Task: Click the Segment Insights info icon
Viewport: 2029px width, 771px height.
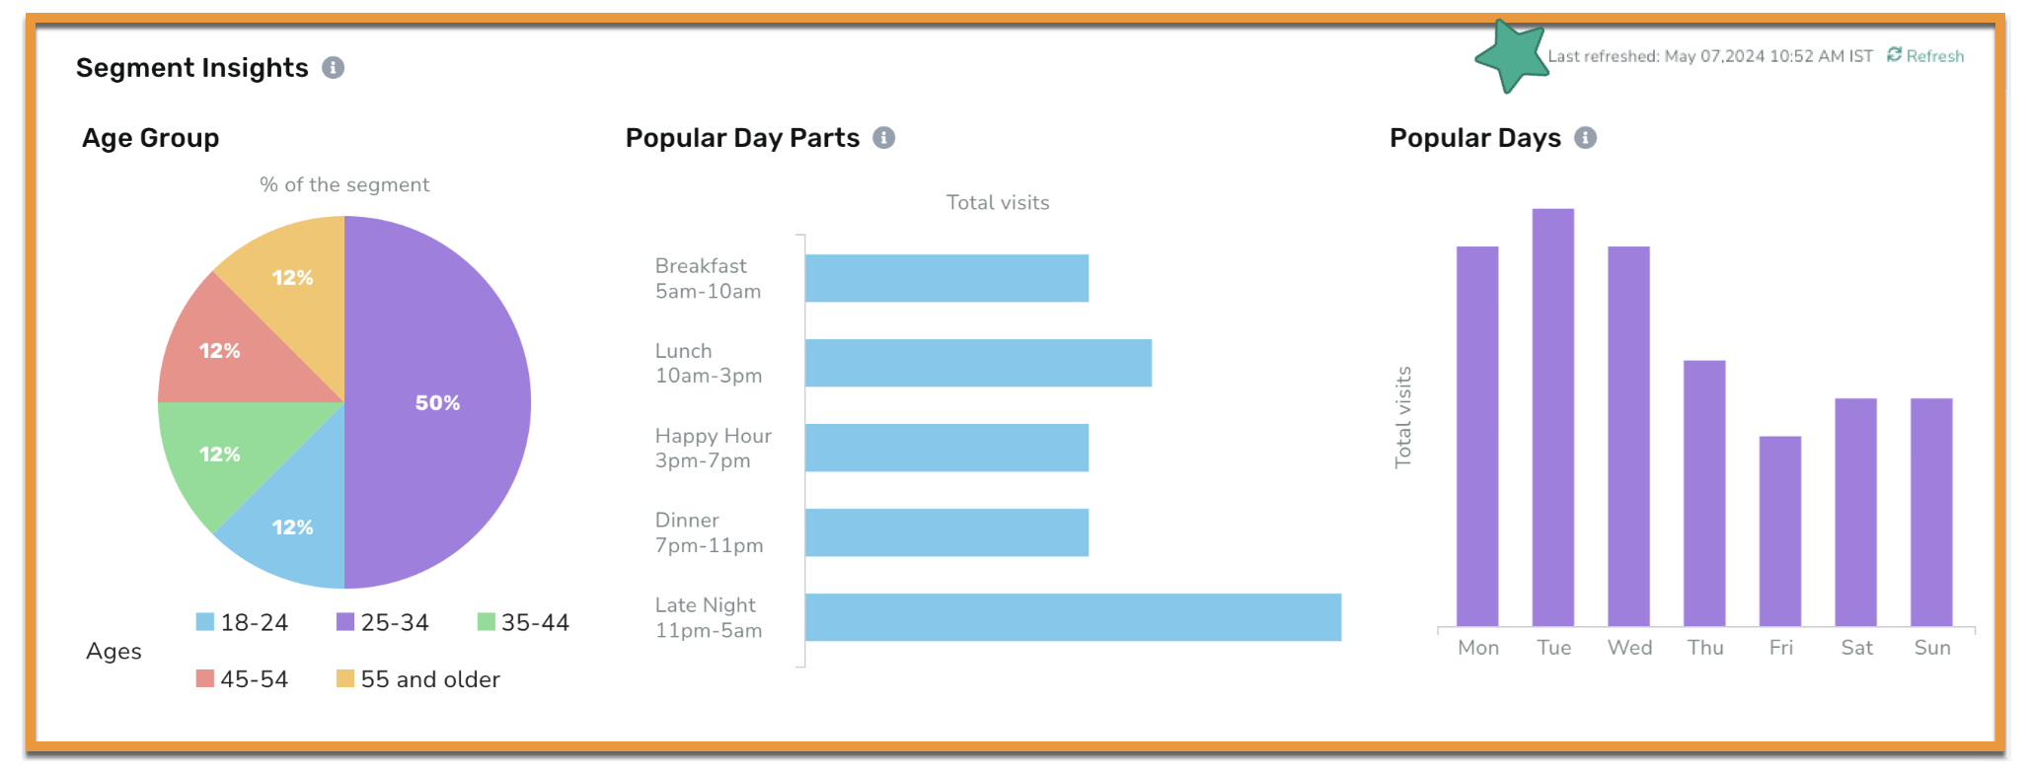Action: pyautogui.click(x=334, y=68)
